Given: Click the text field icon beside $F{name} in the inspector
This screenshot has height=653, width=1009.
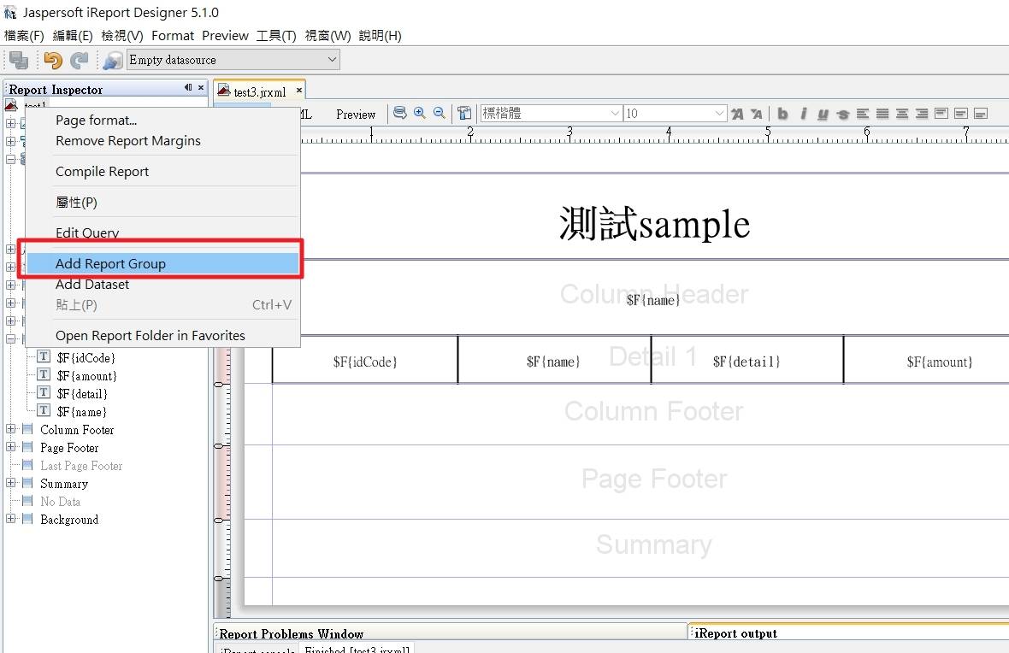Looking at the screenshot, I should (44, 411).
